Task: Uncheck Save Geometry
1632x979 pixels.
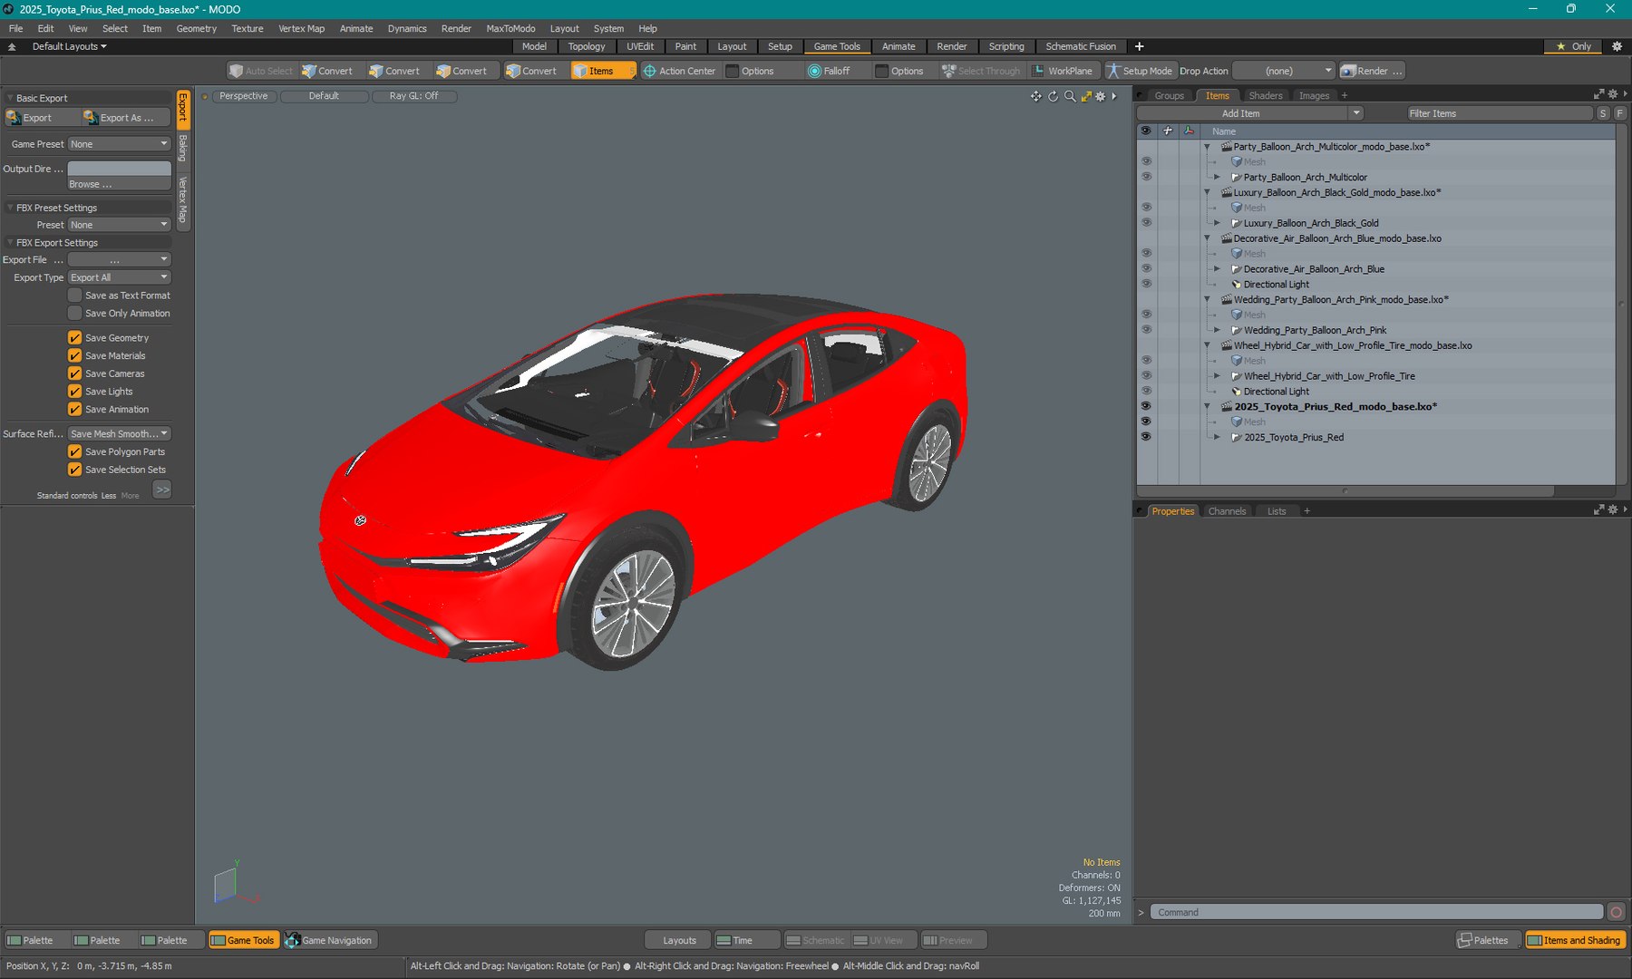Action: pyautogui.click(x=75, y=338)
